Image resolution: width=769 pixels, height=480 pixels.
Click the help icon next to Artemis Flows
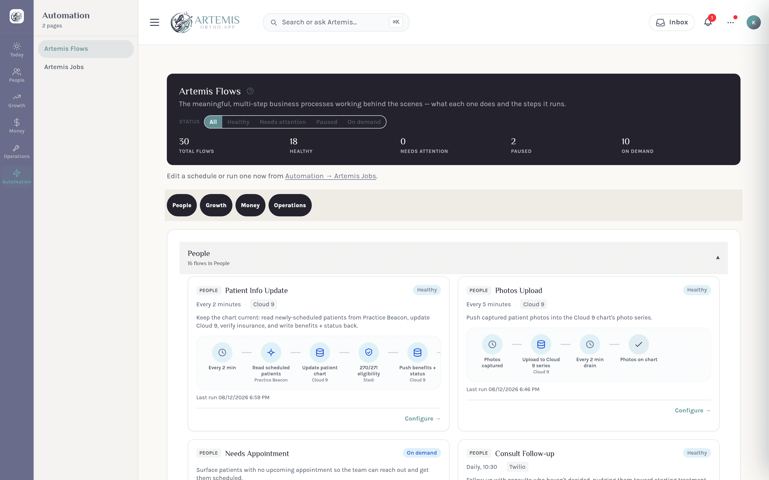click(250, 91)
